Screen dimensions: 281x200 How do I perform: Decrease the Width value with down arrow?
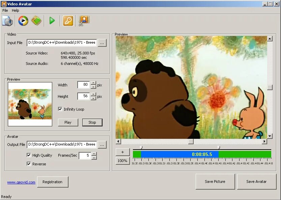point(93,87)
